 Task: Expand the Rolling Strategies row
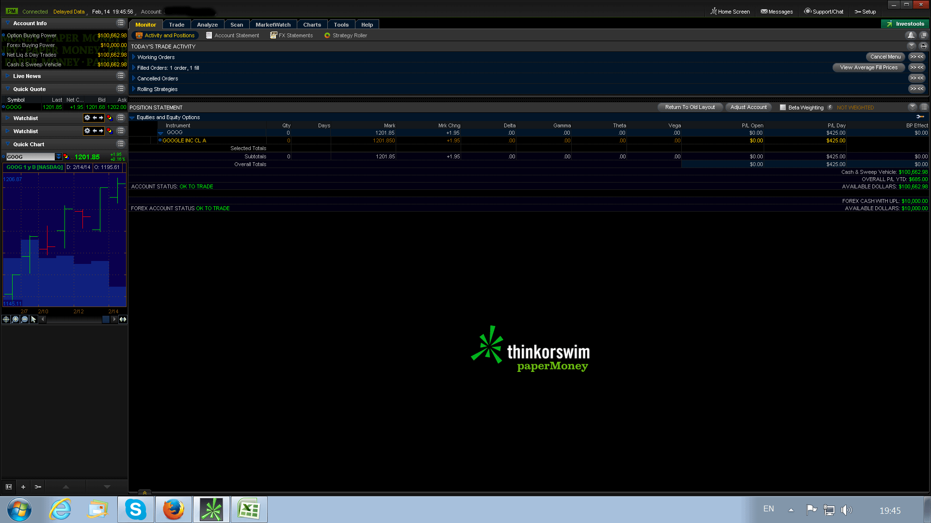(x=134, y=89)
